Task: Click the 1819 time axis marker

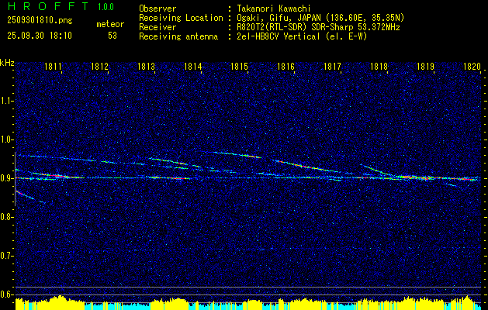Action: 425,66
